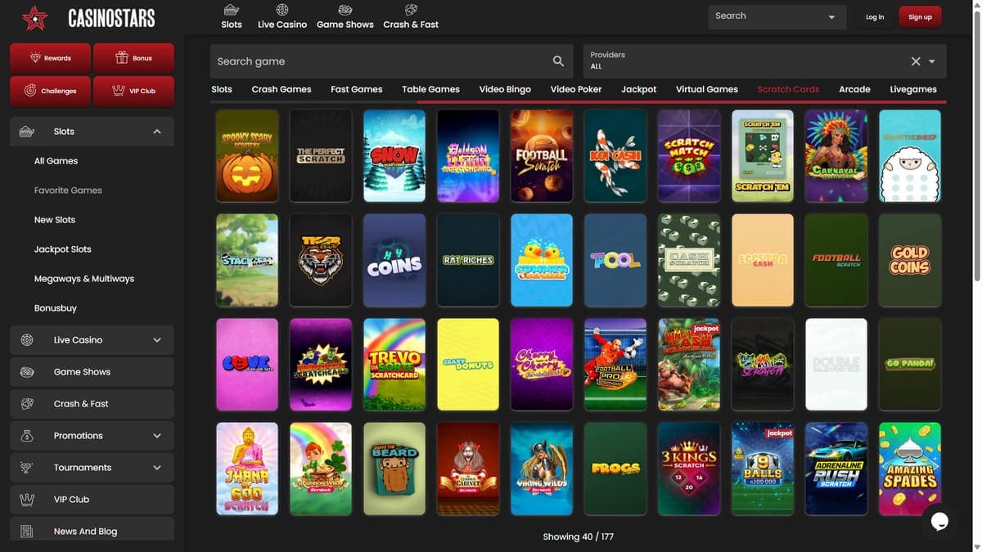
Task: Open the Amazing Spades game
Action: [x=910, y=469]
